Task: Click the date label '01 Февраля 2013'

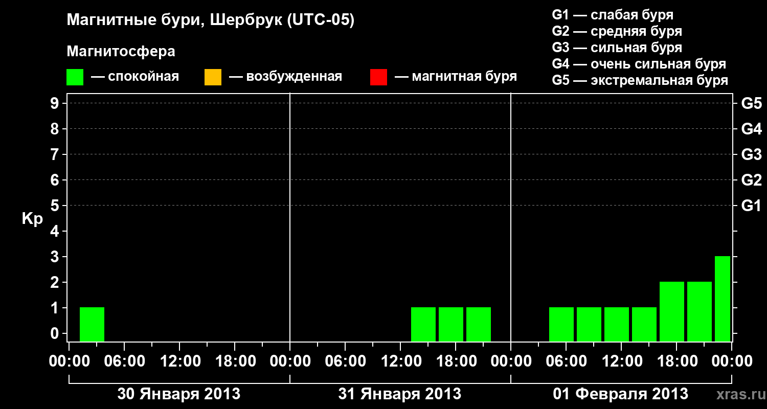Action: [x=621, y=394]
